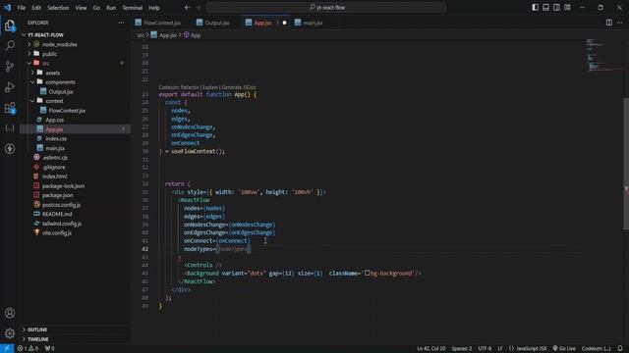Toggle the secondary side bar
The height and width of the screenshot is (353, 629).
[556, 7]
